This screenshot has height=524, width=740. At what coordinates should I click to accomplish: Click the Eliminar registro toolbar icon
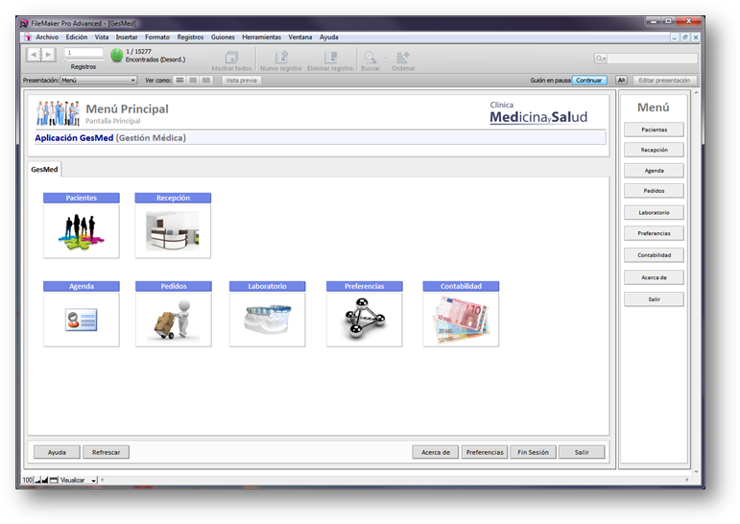[330, 58]
